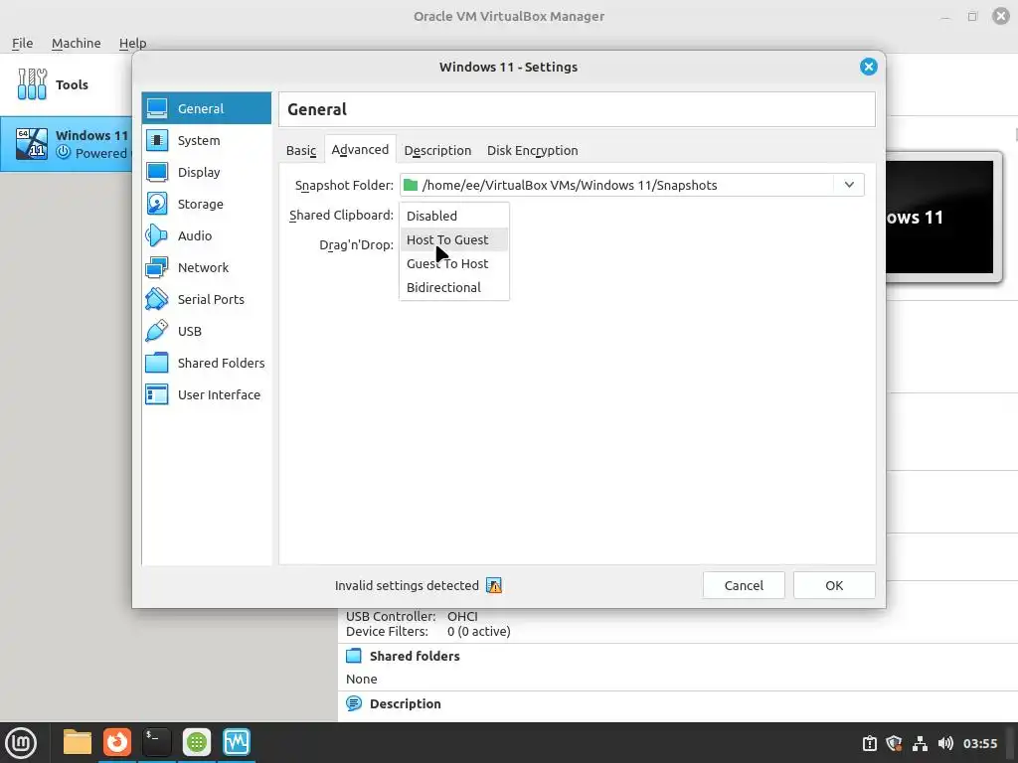Image resolution: width=1018 pixels, height=763 pixels.
Task: Open terminal from taskbar
Action: [x=156, y=742]
